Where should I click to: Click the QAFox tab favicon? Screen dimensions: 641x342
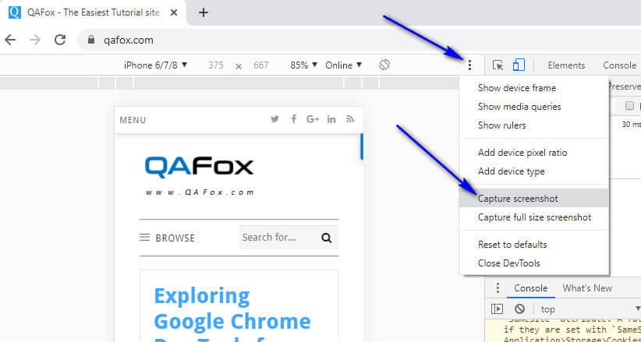point(15,12)
